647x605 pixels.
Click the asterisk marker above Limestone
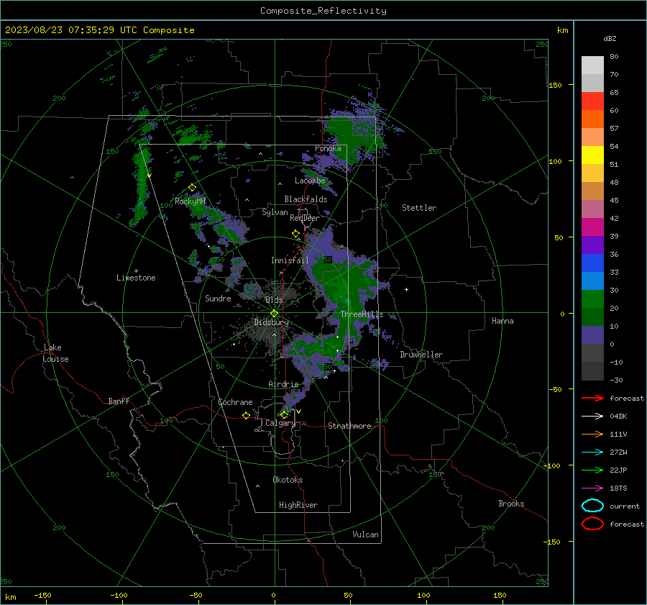[136, 271]
